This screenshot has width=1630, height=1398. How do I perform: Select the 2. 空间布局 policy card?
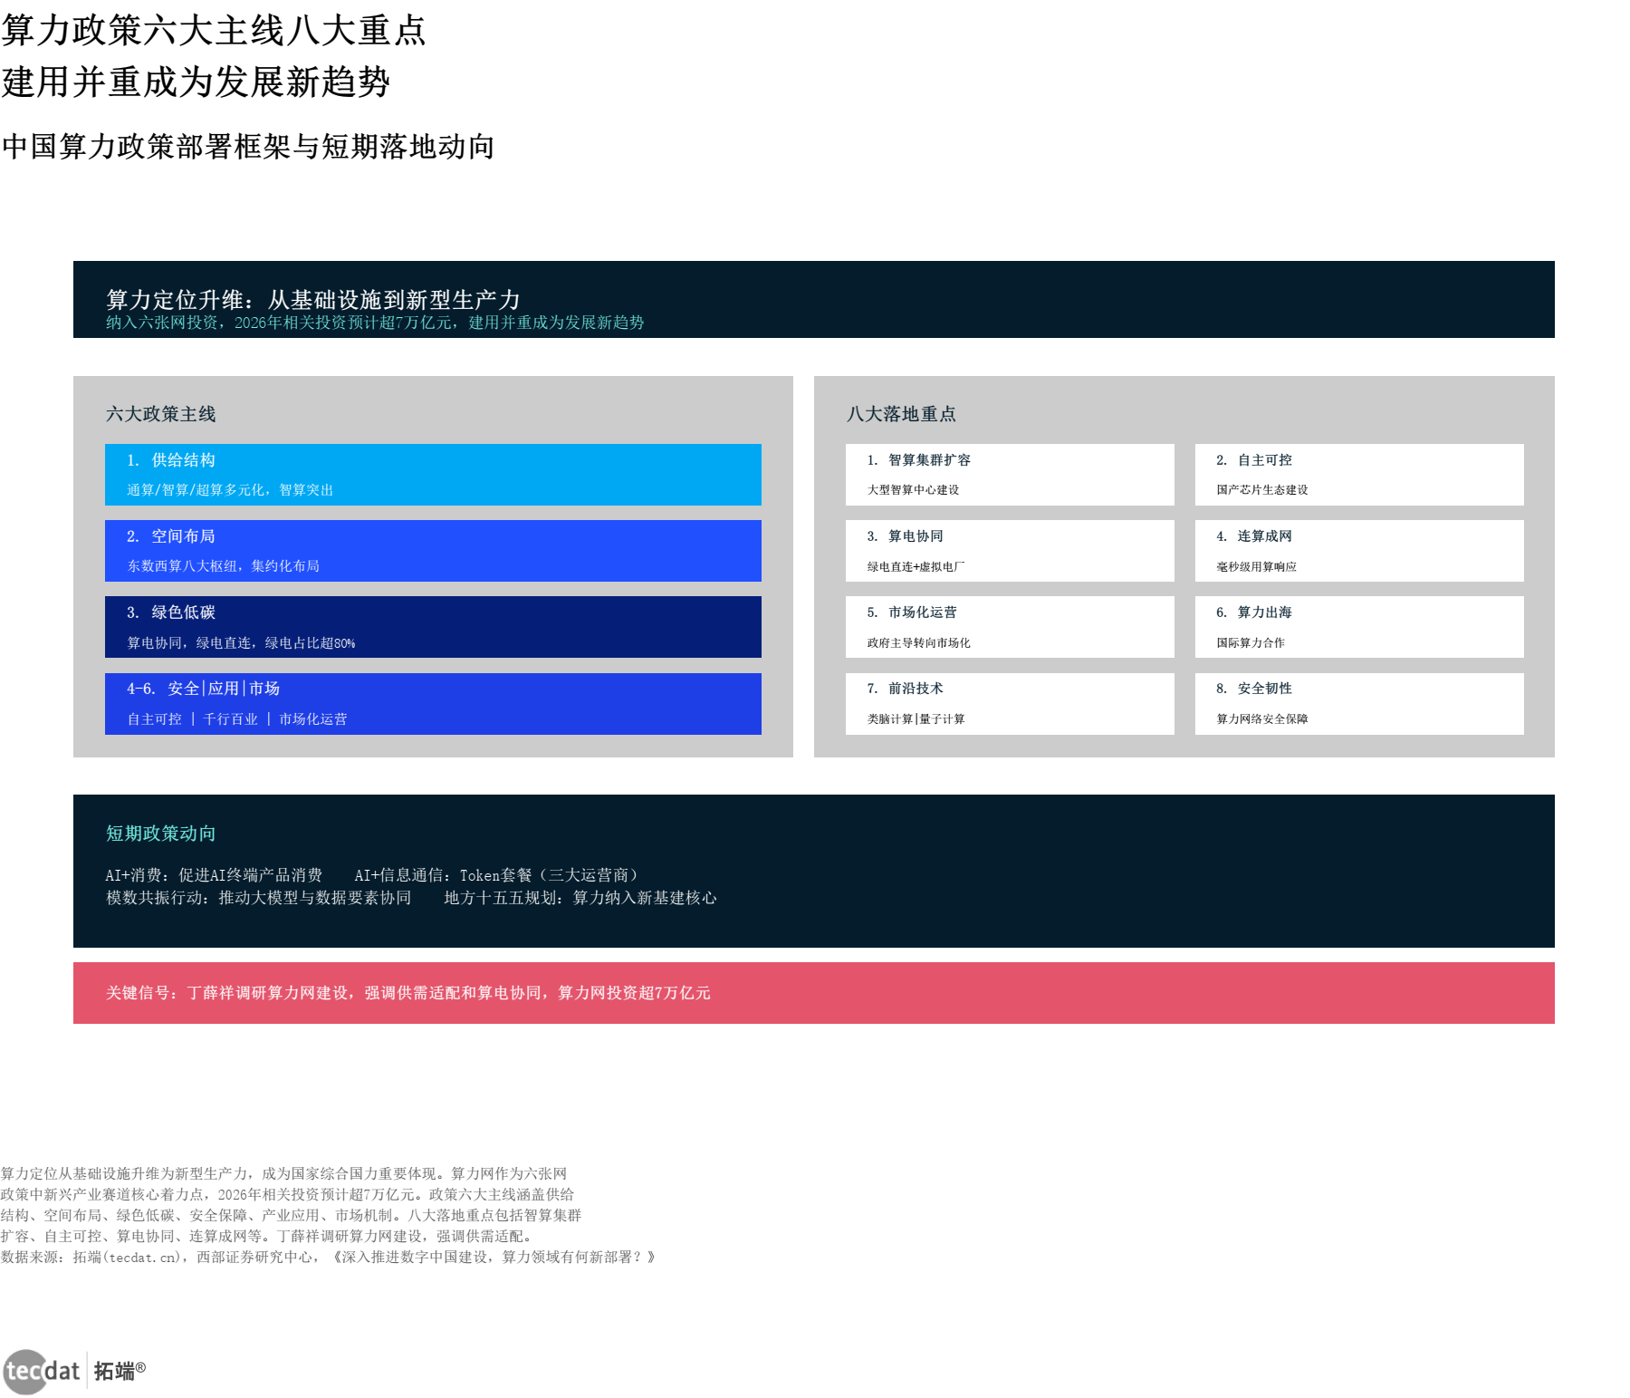[433, 551]
